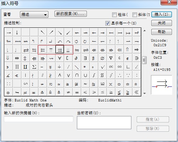The height and width of the screenshot is (142, 178).
Task: Select the paired rightwards arrows symbol ⇉
Action: (x=60, y=49)
